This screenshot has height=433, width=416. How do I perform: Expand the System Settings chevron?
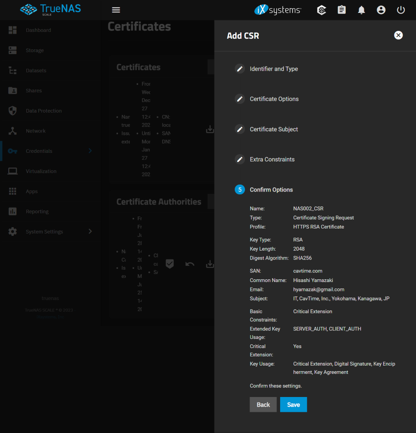(90, 231)
